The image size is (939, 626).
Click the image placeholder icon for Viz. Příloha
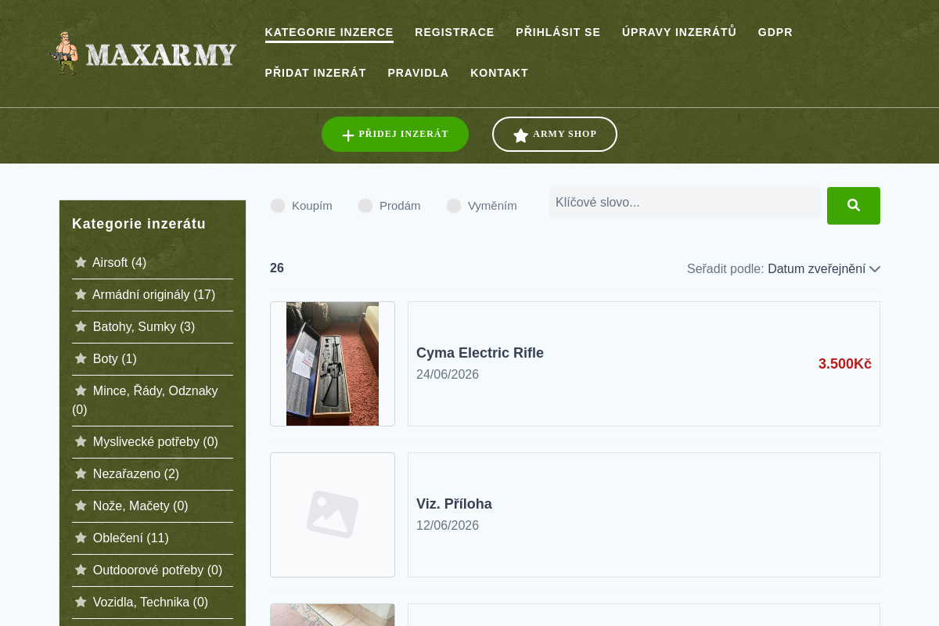point(333,514)
